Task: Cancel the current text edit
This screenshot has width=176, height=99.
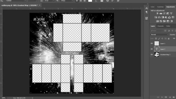Action: [108, 1]
